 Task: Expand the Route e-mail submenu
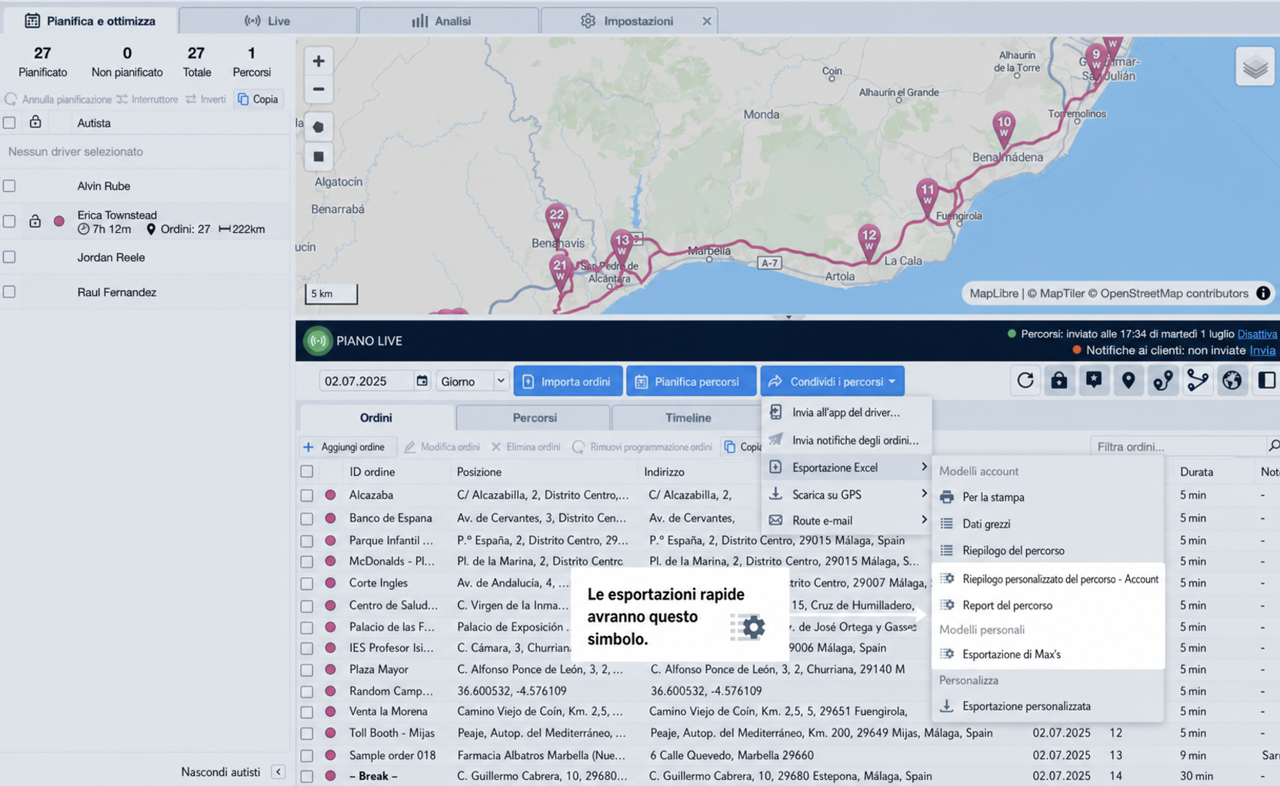click(x=846, y=521)
